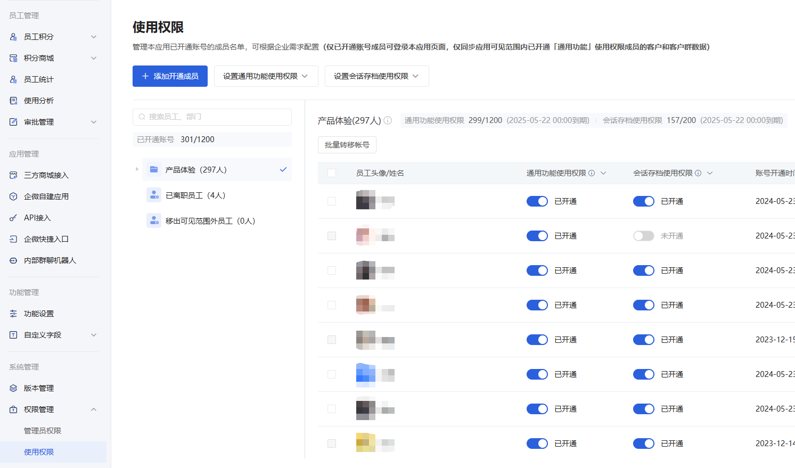Expand the 员工积分 menu chevron
The height and width of the screenshot is (468, 795).
[x=94, y=37]
